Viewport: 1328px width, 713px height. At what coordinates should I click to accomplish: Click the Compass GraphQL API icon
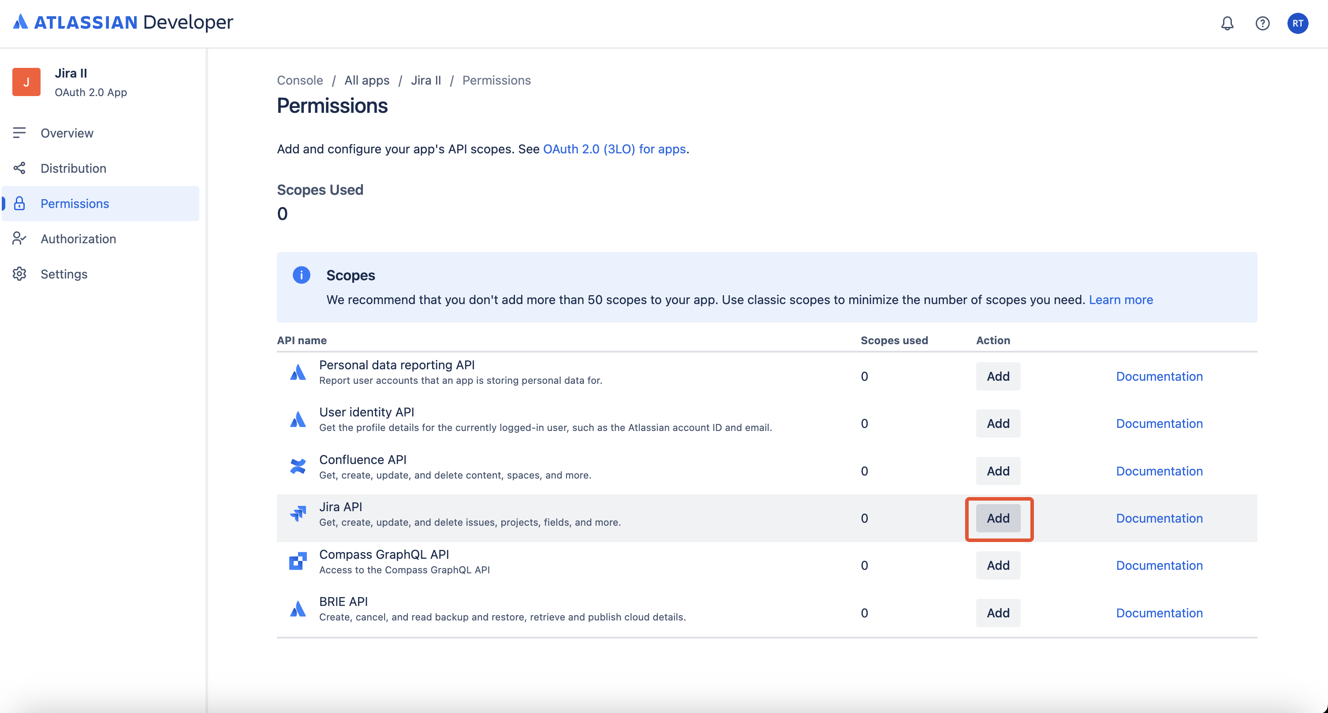298,561
